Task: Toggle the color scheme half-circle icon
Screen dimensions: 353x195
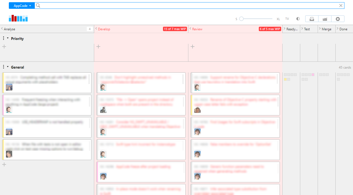Action: click(298, 19)
